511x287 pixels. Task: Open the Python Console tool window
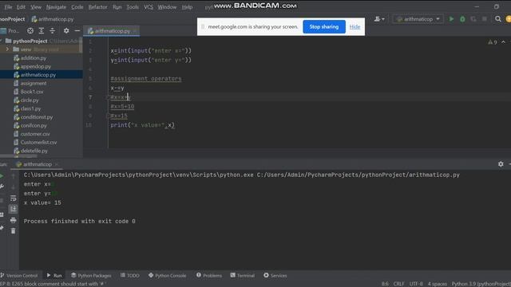coord(167,276)
